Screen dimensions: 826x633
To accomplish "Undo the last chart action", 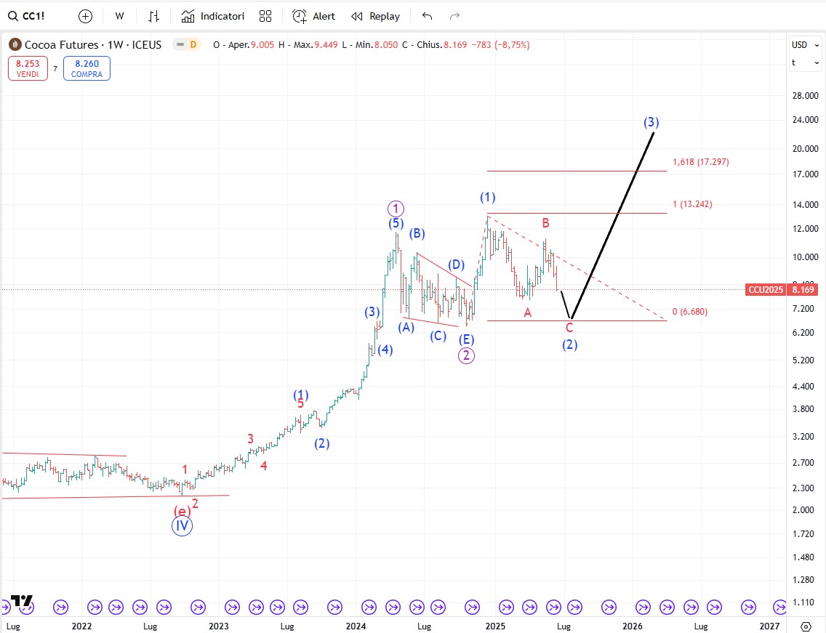I will [x=428, y=16].
